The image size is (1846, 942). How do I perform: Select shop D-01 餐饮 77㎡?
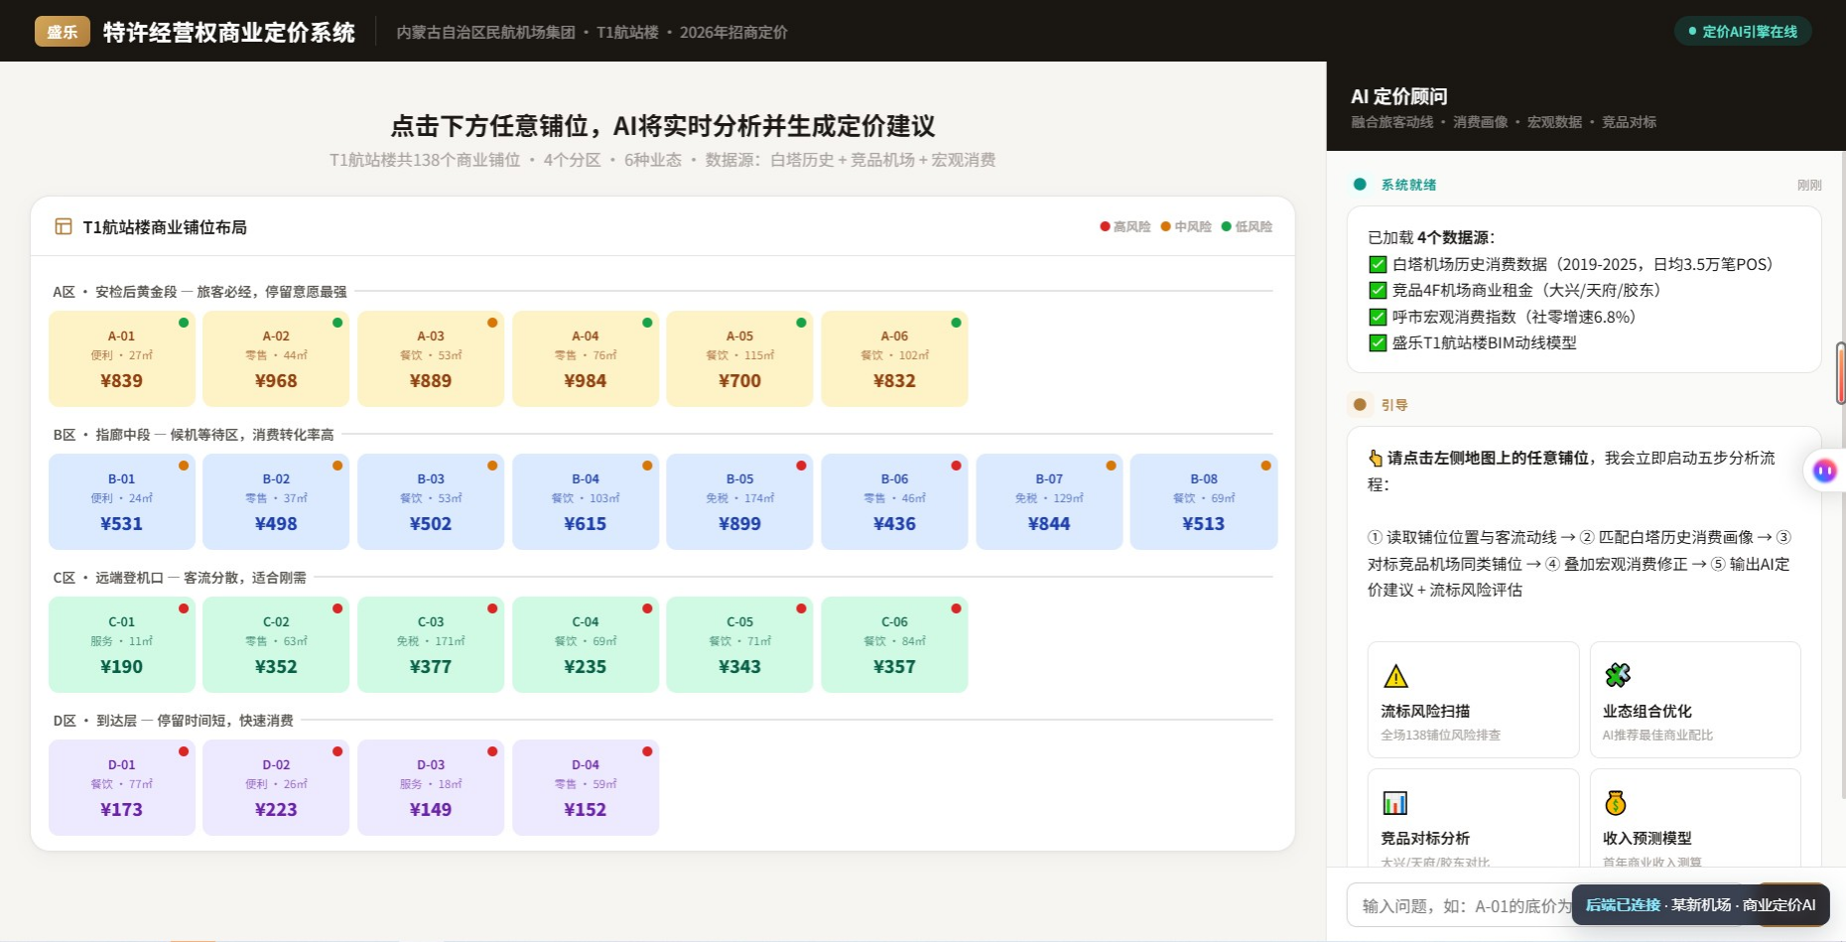coord(122,787)
